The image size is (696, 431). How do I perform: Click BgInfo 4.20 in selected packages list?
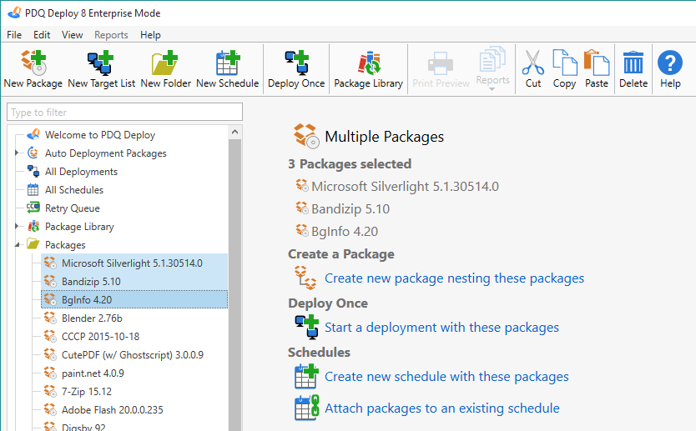(345, 232)
